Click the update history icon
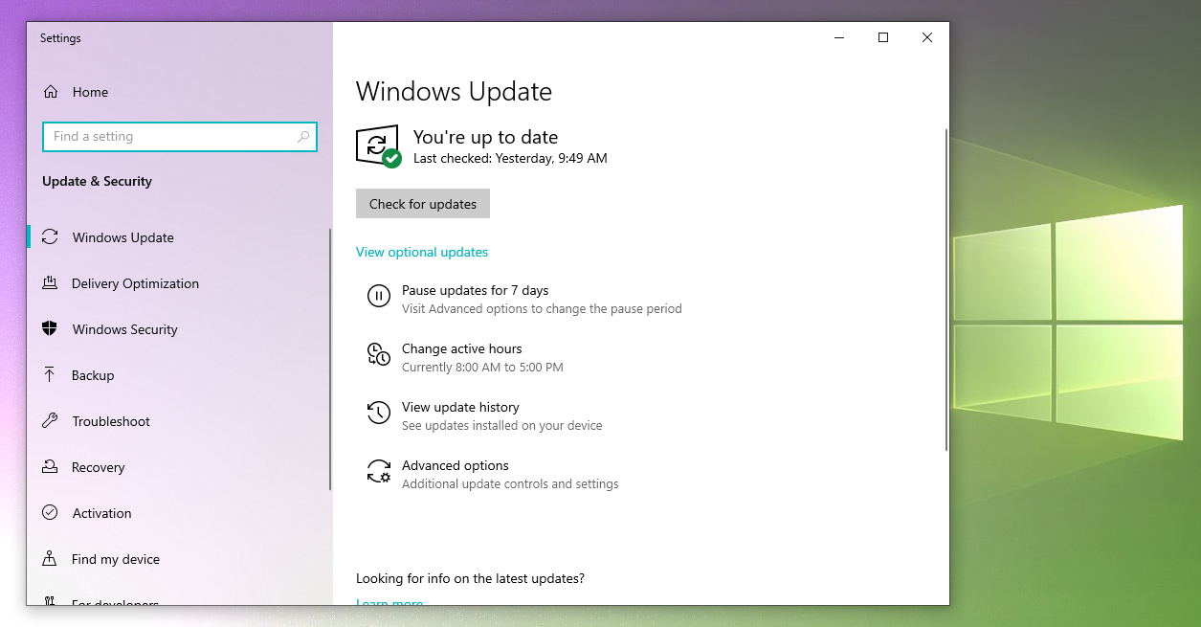The image size is (1201, 627). (379, 414)
